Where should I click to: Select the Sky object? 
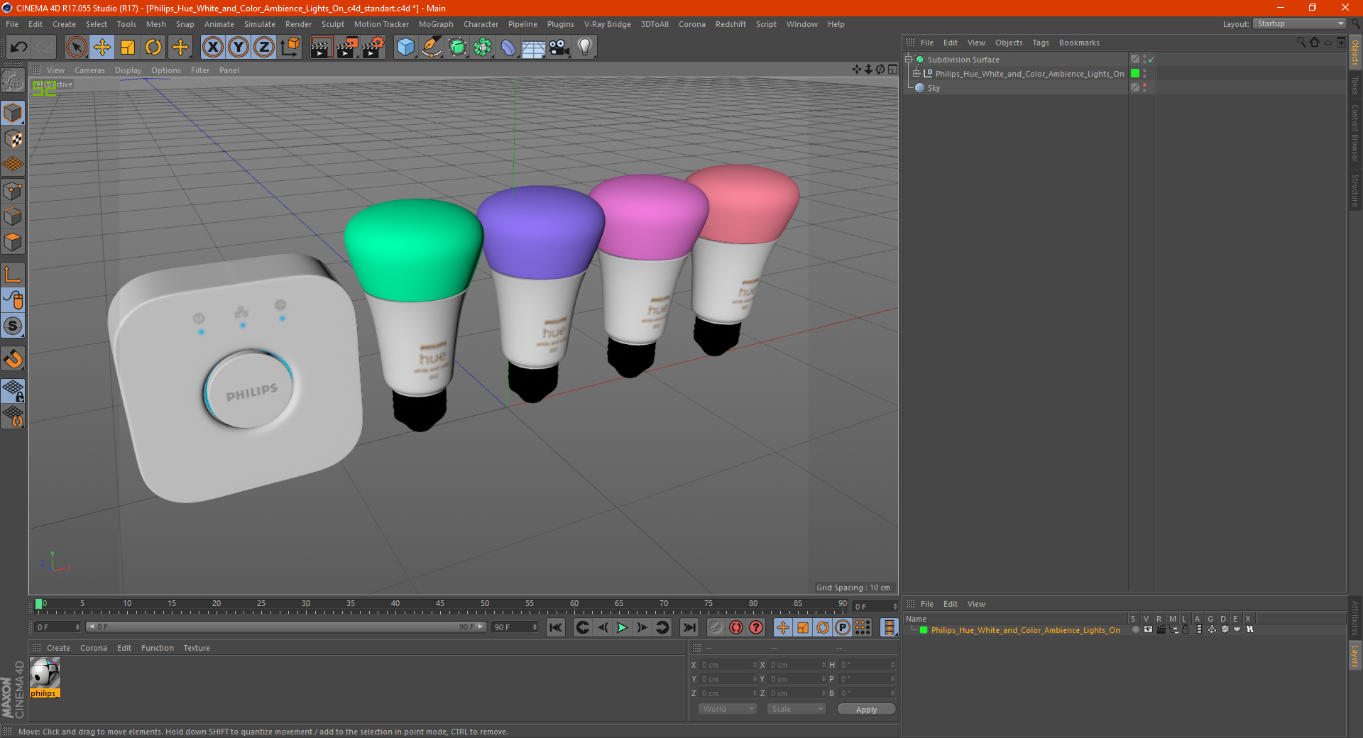pos(934,88)
